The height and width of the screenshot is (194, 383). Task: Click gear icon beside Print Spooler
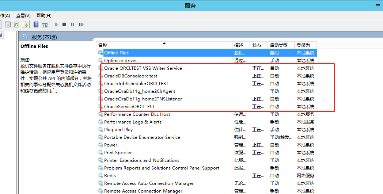[x=100, y=152]
